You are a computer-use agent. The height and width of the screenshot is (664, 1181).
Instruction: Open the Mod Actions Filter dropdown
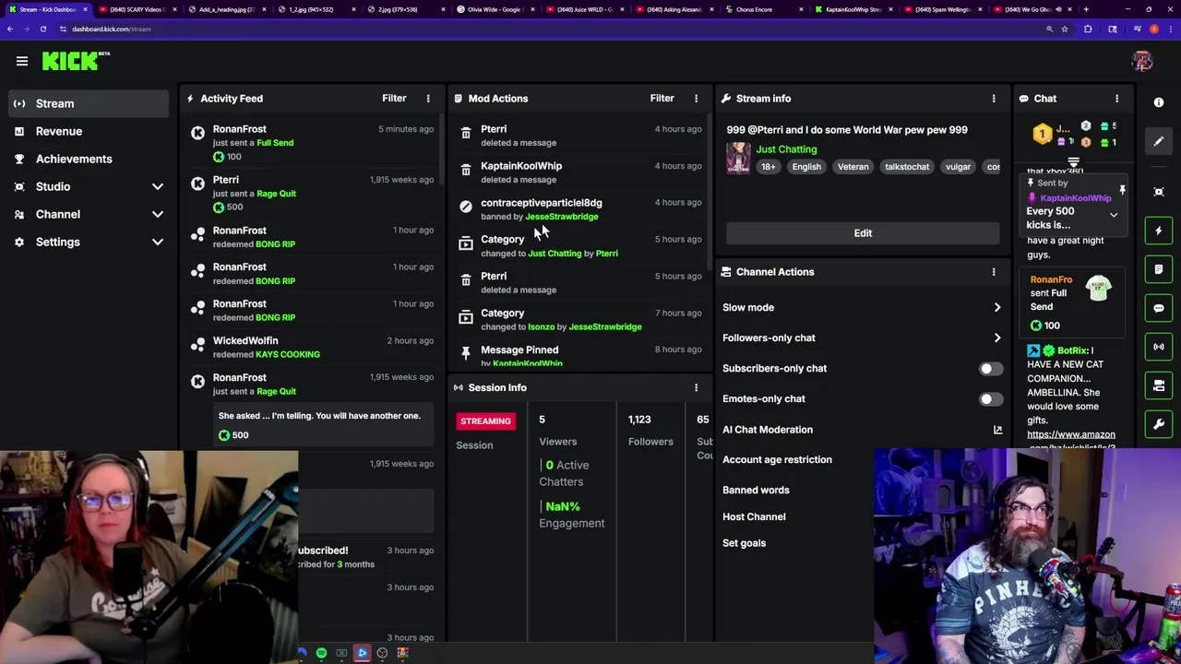pyautogui.click(x=662, y=98)
